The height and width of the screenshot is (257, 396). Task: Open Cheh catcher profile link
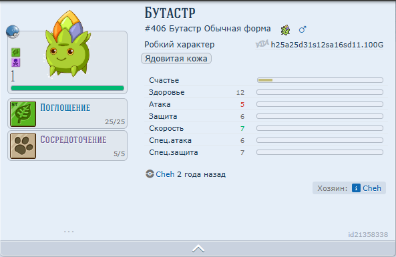click(165, 174)
